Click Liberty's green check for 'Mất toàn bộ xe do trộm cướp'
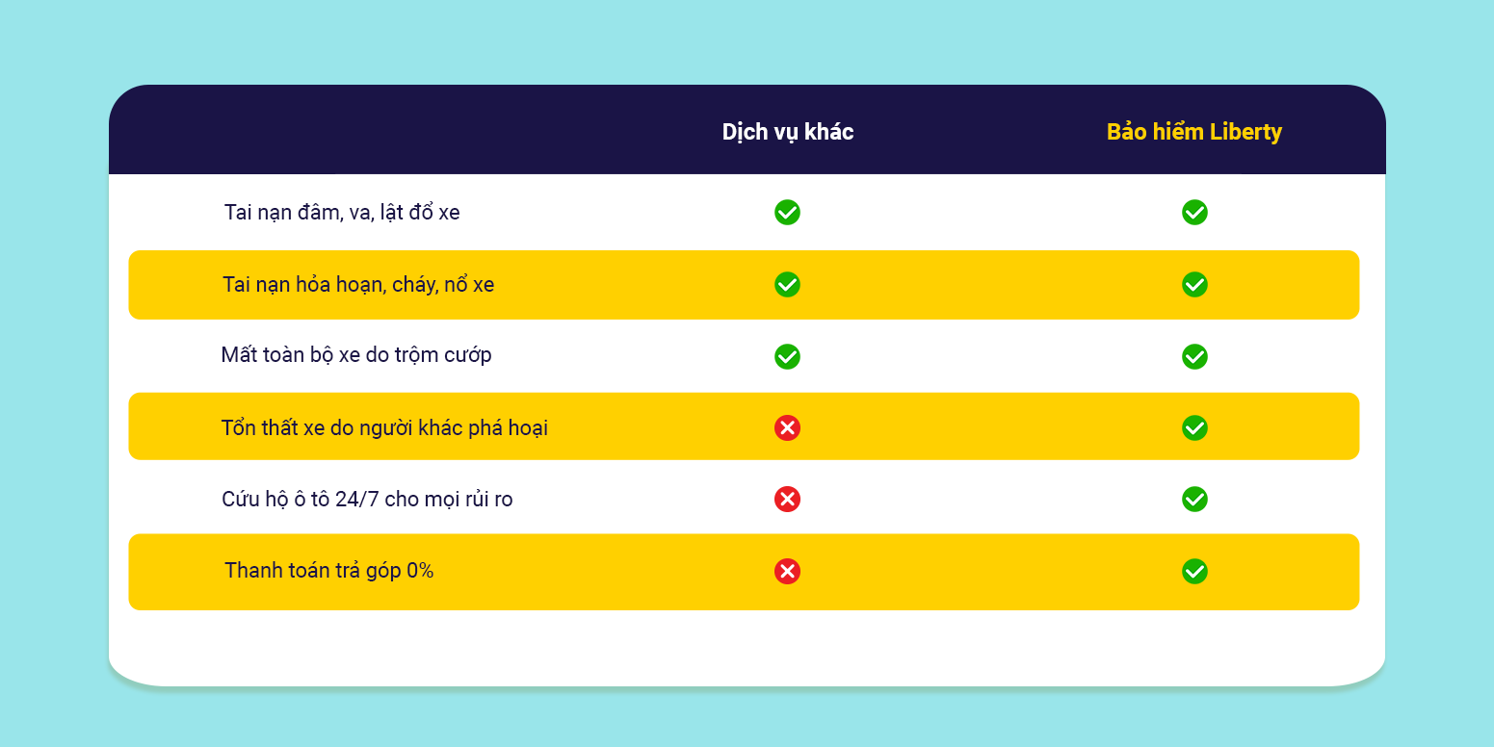This screenshot has width=1494, height=747. [1194, 356]
